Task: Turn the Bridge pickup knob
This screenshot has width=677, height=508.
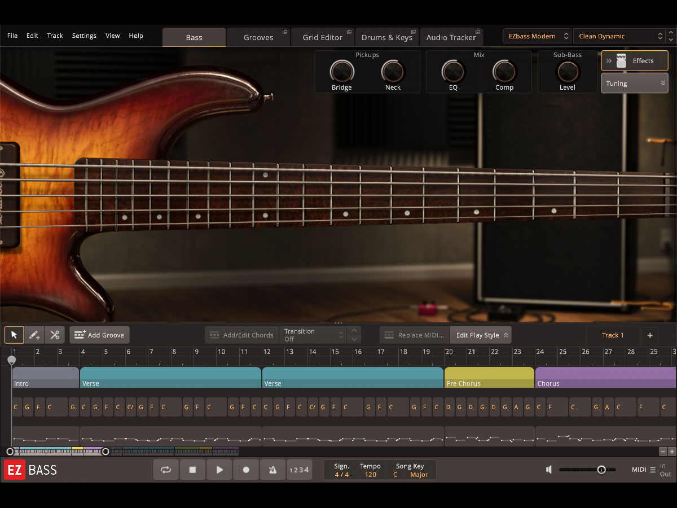Action: click(342, 72)
